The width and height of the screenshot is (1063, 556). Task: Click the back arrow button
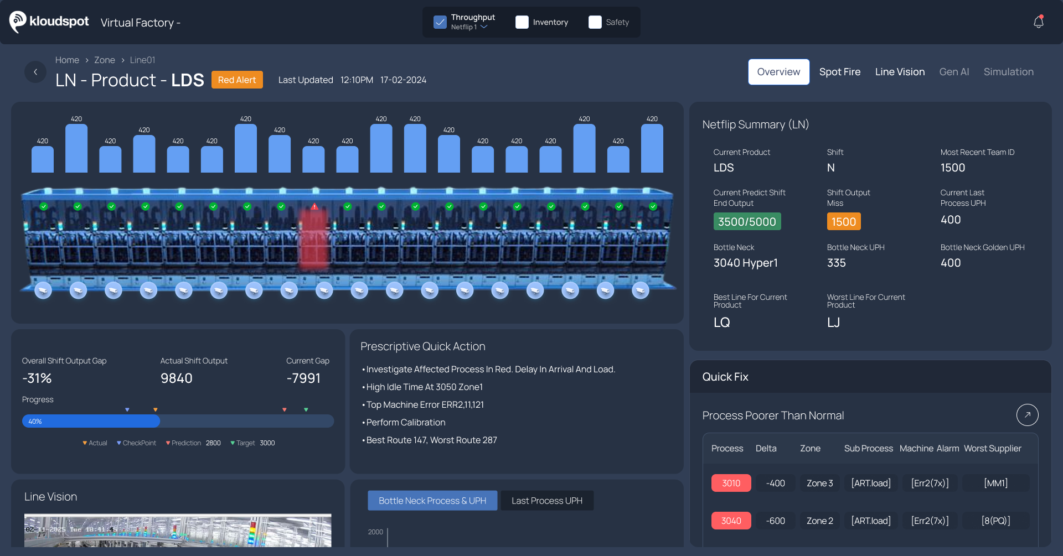(35, 72)
